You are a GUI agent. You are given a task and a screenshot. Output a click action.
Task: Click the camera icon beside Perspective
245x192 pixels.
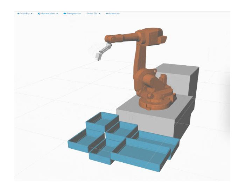pos(65,14)
